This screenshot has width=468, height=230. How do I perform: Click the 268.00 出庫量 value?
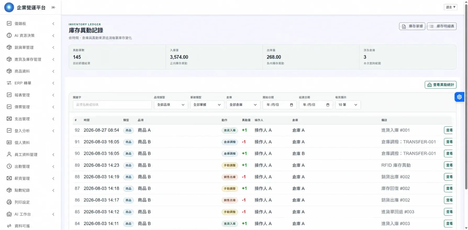pyautogui.click(x=274, y=57)
